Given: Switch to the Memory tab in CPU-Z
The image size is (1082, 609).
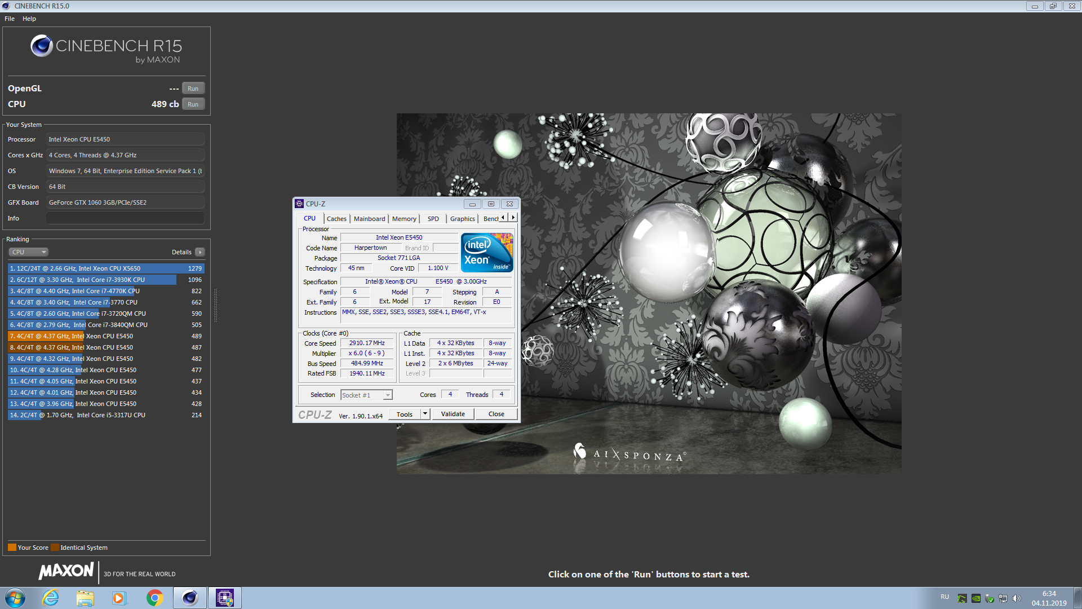Looking at the screenshot, I should [x=404, y=219].
